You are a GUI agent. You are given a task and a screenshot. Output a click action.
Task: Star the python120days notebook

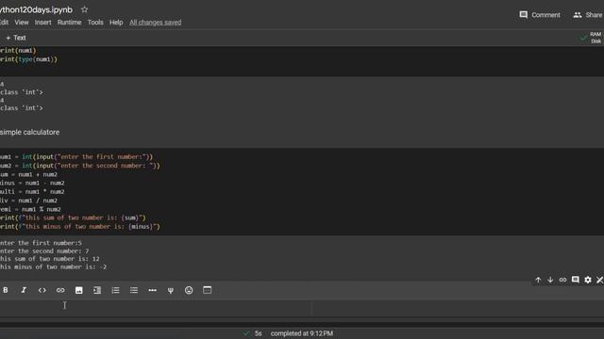point(84,9)
